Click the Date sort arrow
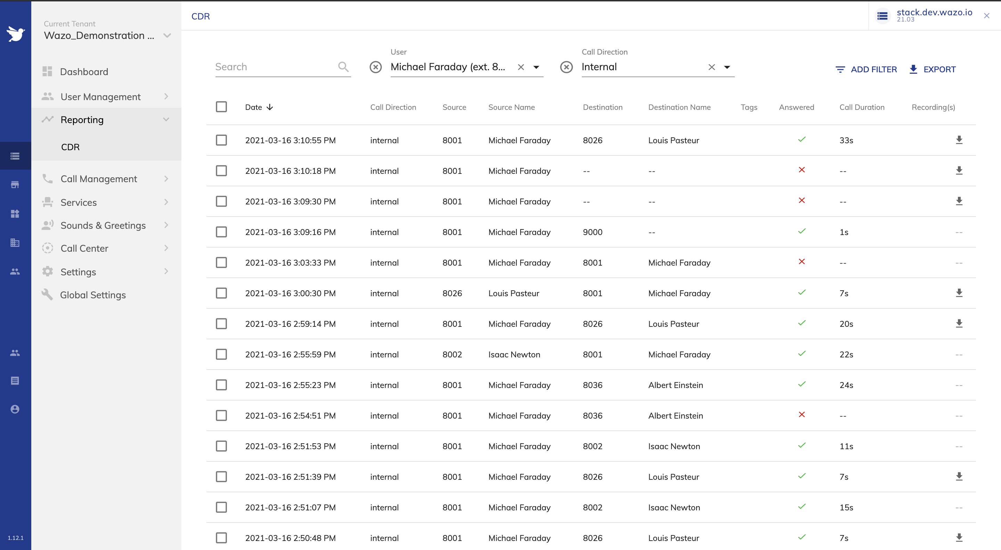Screen dimensions: 1001x550 pyautogui.click(x=270, y=107)
